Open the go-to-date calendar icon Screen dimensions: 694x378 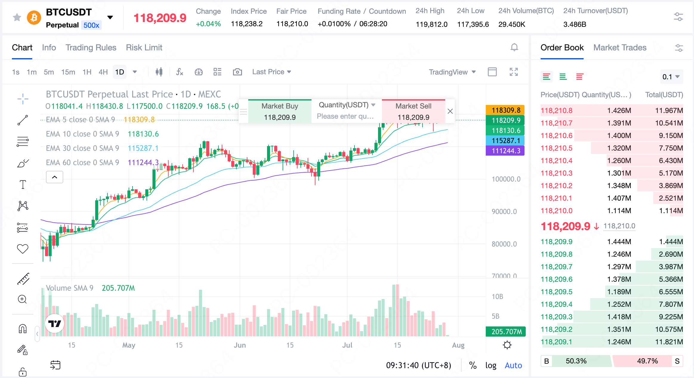55,365
